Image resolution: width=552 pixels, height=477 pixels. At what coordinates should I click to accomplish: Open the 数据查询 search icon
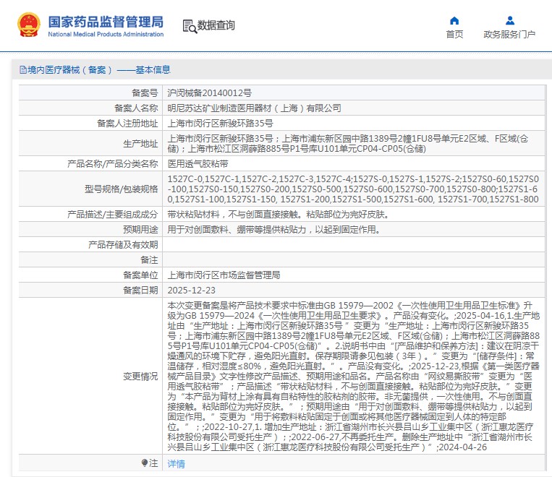coord(190,27)
